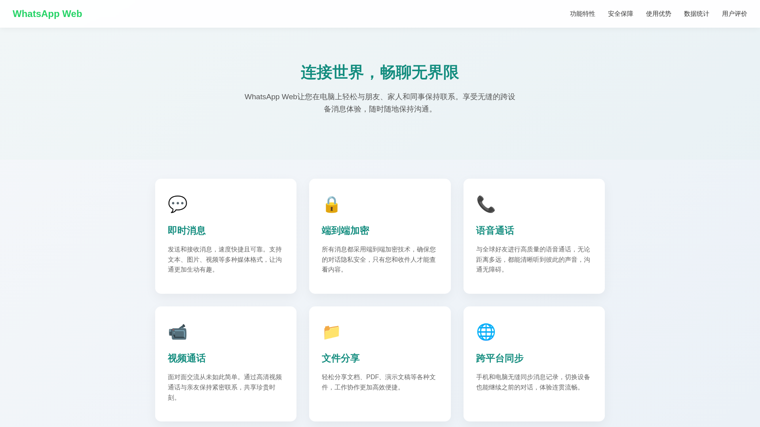The width and height of the screenshot is (760, 427).
Task: Select the 跨平台同步 card title
Action: click(x=500, y=358)
